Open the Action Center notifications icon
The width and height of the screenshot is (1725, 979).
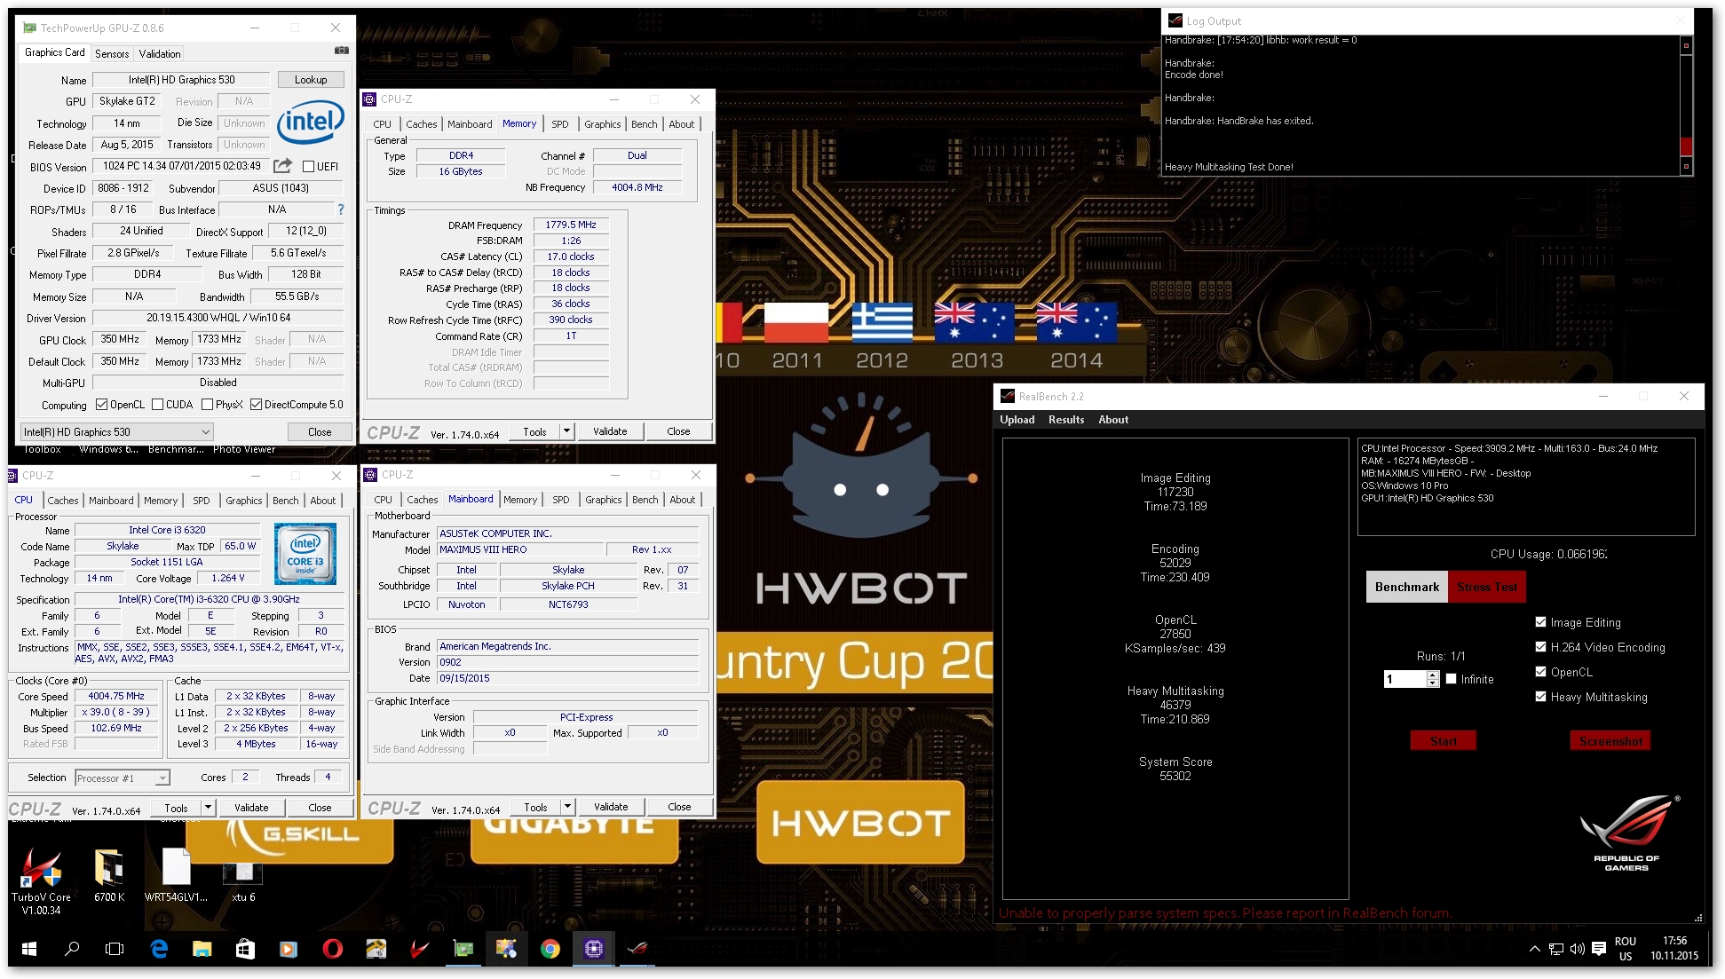tap(1599, 949)
